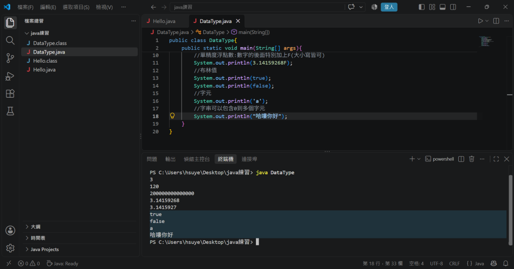The image size is (514, 269).
Task: Switch to the 問題 panel tab
Action: click(x=152, y=159)
